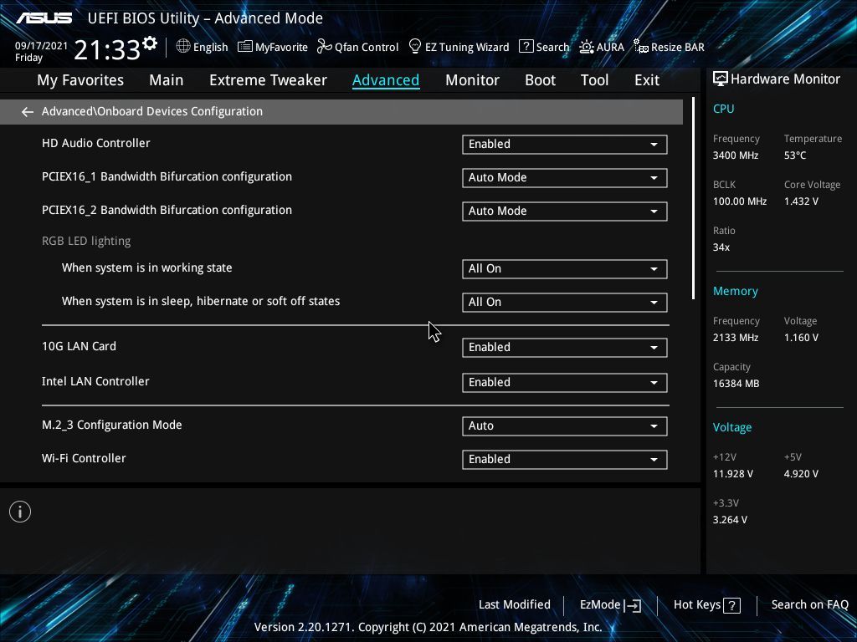Viewport: 857px width, 642px height.
Task: Open AURA lighting icon
Action: [587, 47]
